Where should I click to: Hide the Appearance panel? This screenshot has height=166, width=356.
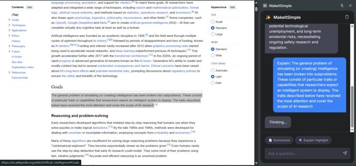click(232, 7)
